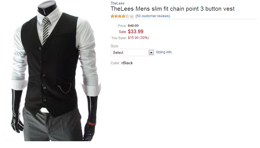Viewport: 260px width, 148px height.
Task: Click the $33.99 sale price
Action: (136, 31)
